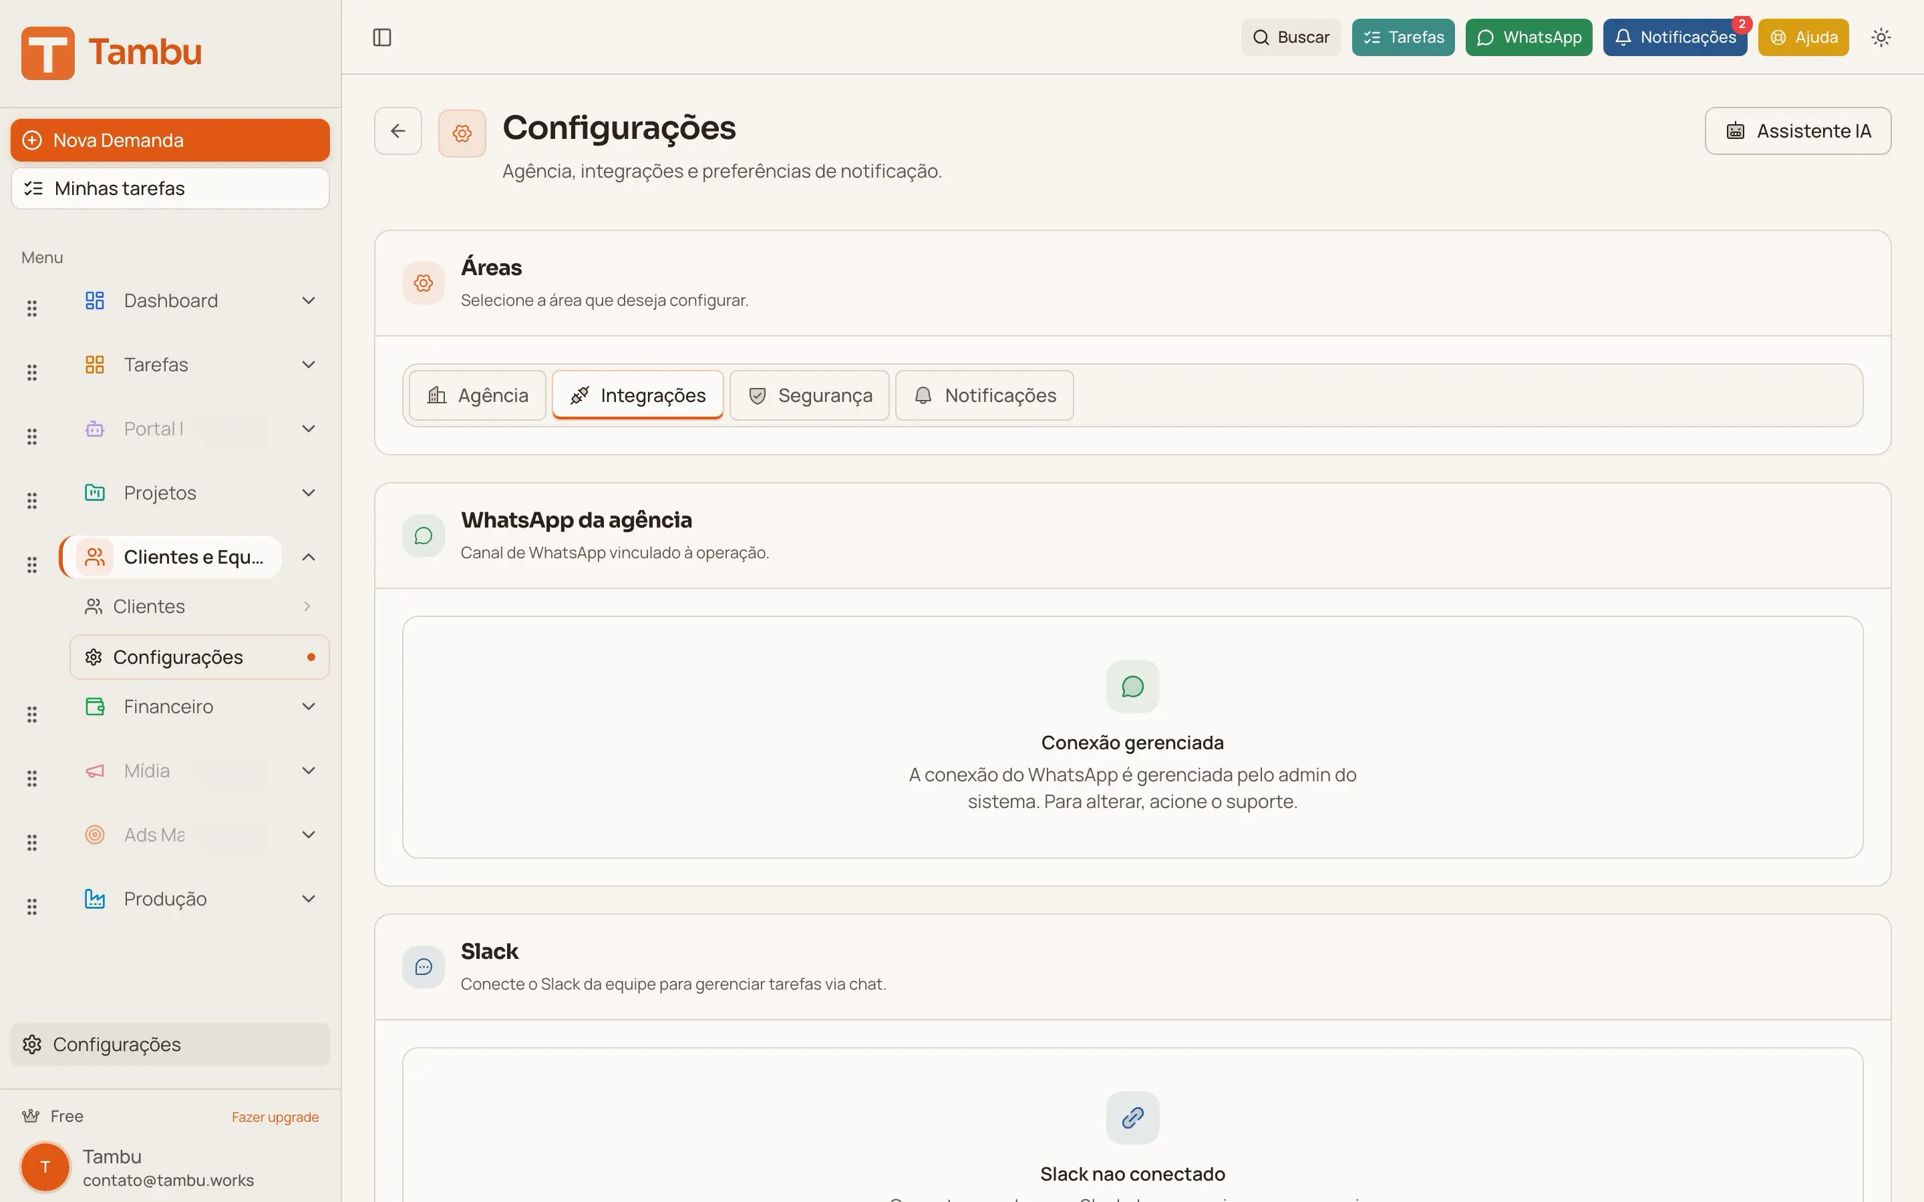Click the Buscar search field
1924x1202 pixels.
click(1291, 37)
